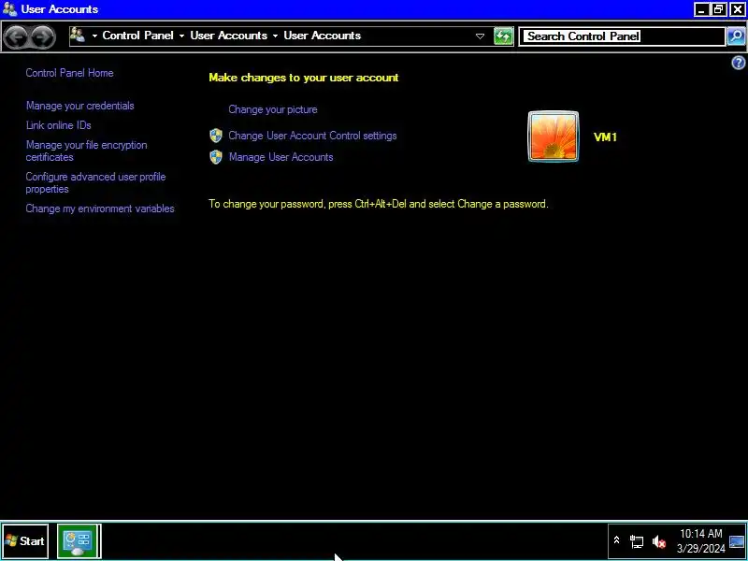Screen dimensions: 748x561
Task: Open Manage your file encryption certificates
Action: coord(86,151)
